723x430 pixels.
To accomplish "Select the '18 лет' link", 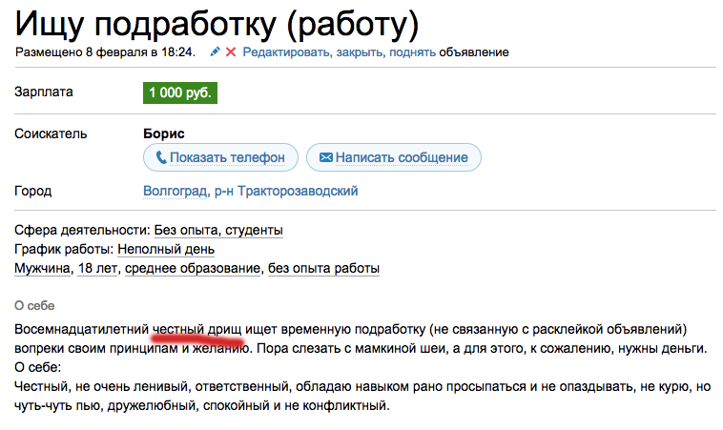I will [97, 268].
